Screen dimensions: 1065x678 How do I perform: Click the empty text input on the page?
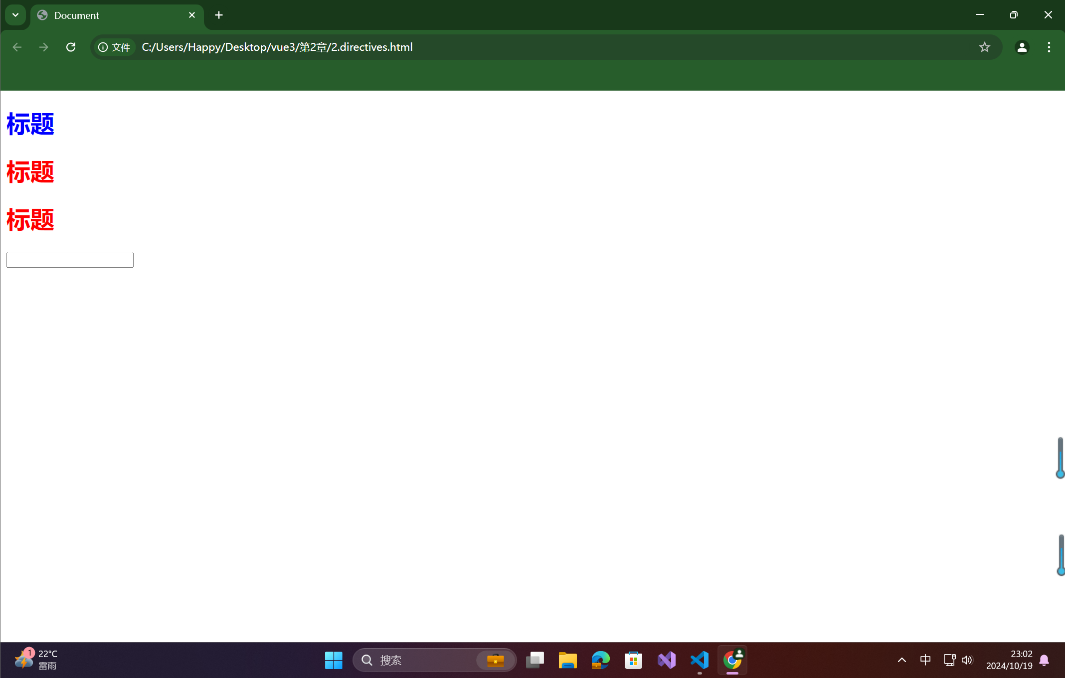pos(70,260)
